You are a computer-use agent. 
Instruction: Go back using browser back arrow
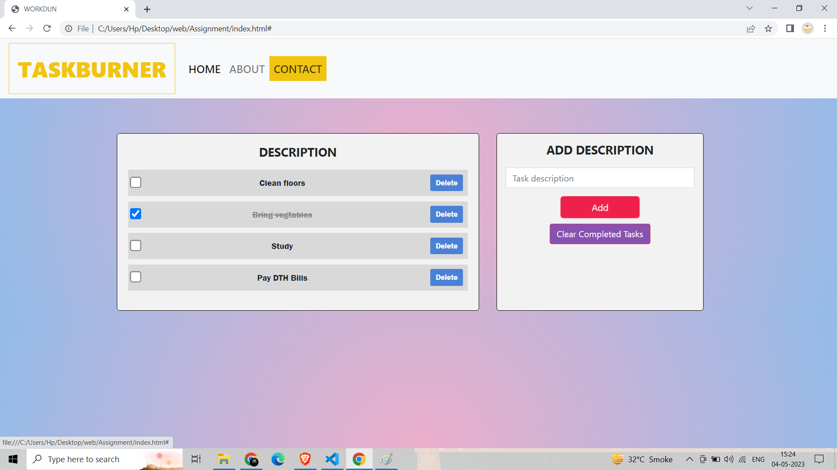[12, 28]
